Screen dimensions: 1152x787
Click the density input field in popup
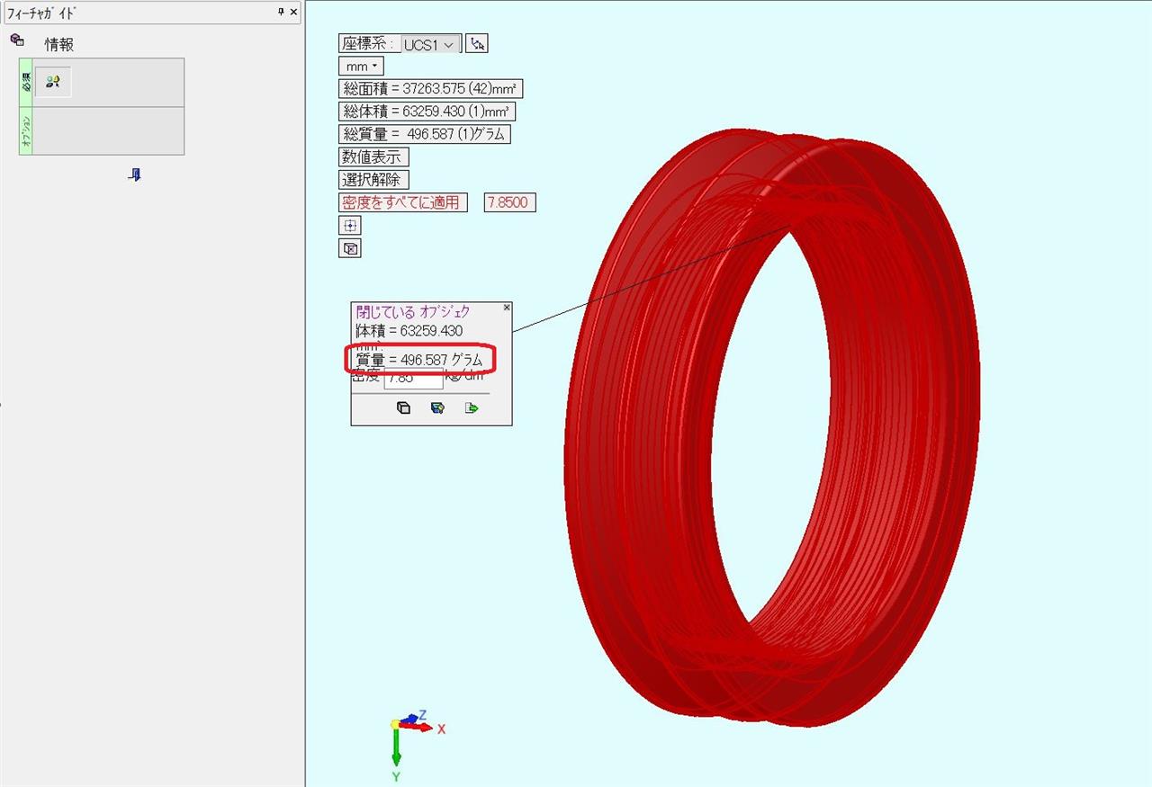[413, 378]
